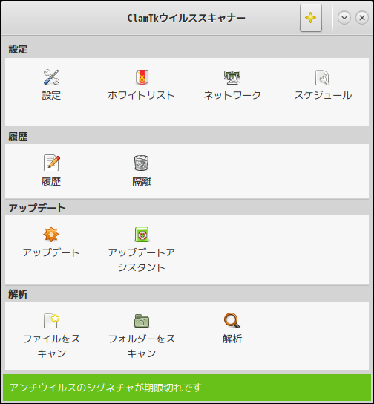The image size is (374, 404).
Task: Launch the orange アップデート icon
Action: [x=51, y=234]
